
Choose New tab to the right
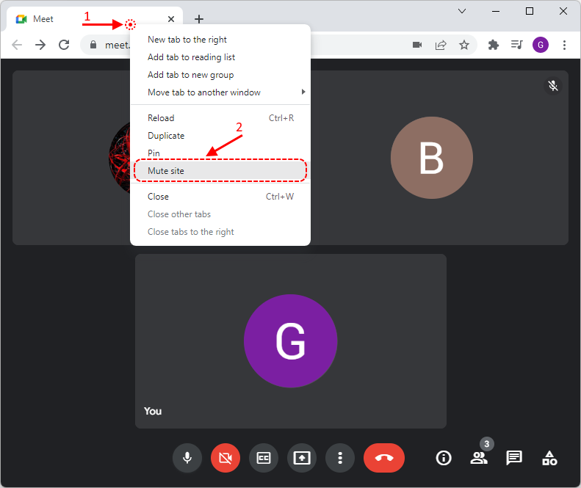click(220, 40)
